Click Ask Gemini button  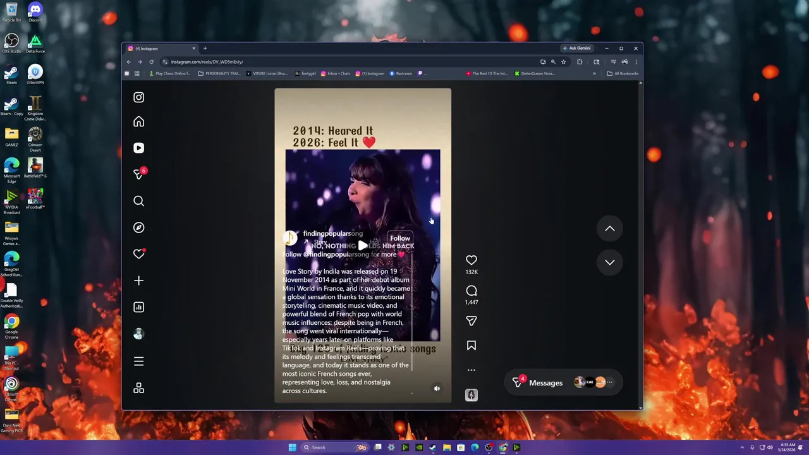point(576,49)
